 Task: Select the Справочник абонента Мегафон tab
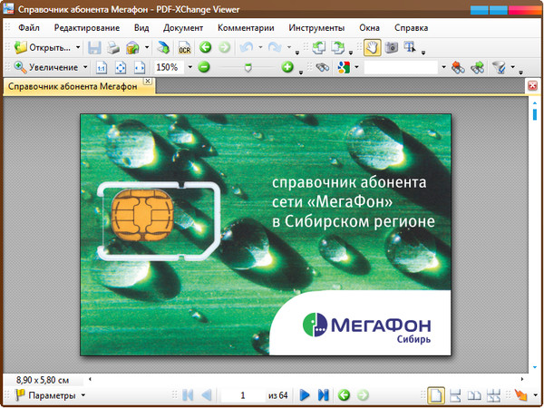[x=73, y=86]
